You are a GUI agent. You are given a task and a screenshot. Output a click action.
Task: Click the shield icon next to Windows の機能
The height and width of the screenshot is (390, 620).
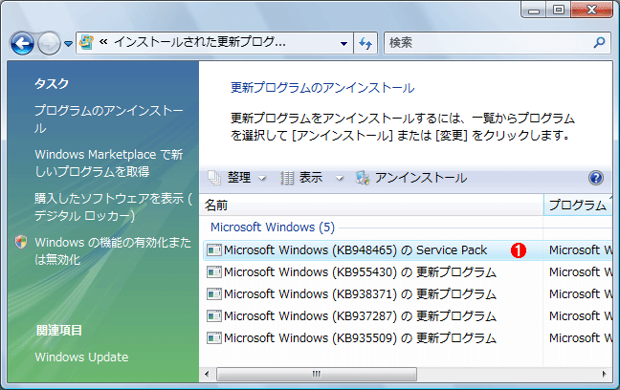click(x=21, y=242)
